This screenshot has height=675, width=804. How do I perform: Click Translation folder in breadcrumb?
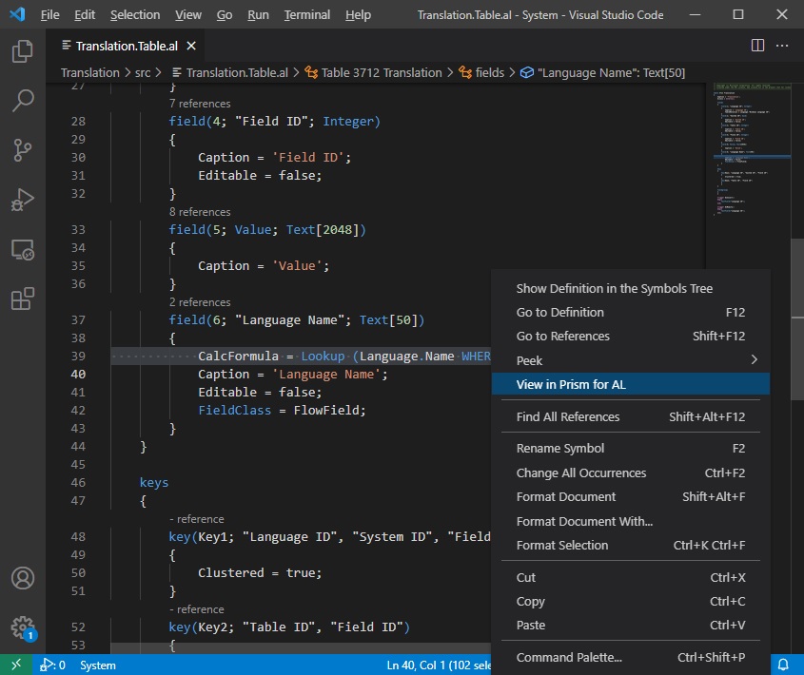click(89, 73)
